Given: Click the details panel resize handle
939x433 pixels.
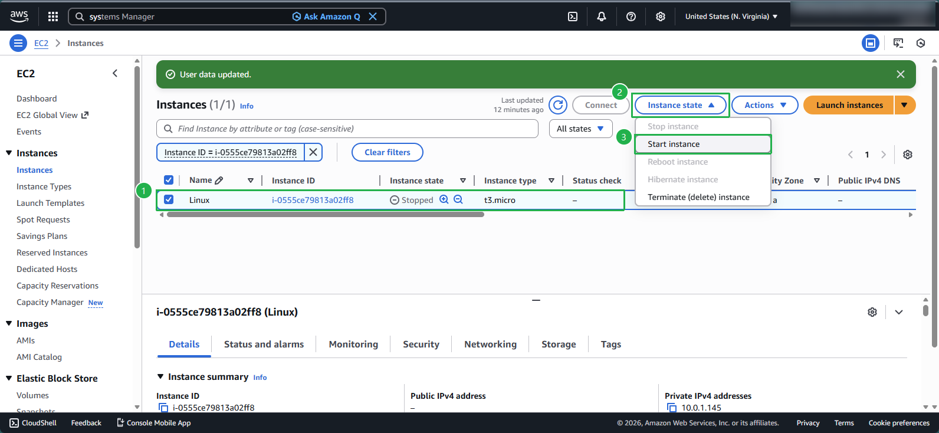Looking at the screenshot, I should (536, 300).
